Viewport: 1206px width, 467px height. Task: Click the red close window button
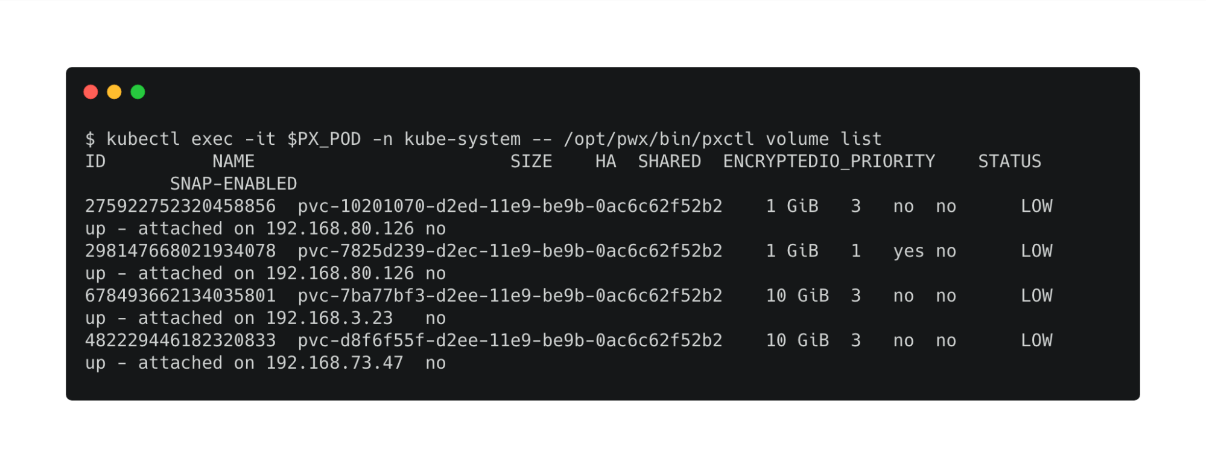point(90,92)
